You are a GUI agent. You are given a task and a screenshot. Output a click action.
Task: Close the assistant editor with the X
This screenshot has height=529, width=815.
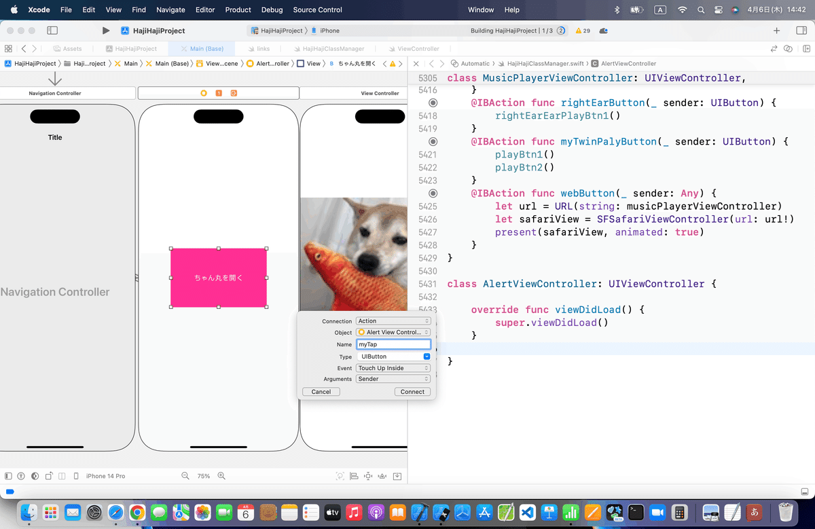[x=416, y=63]
